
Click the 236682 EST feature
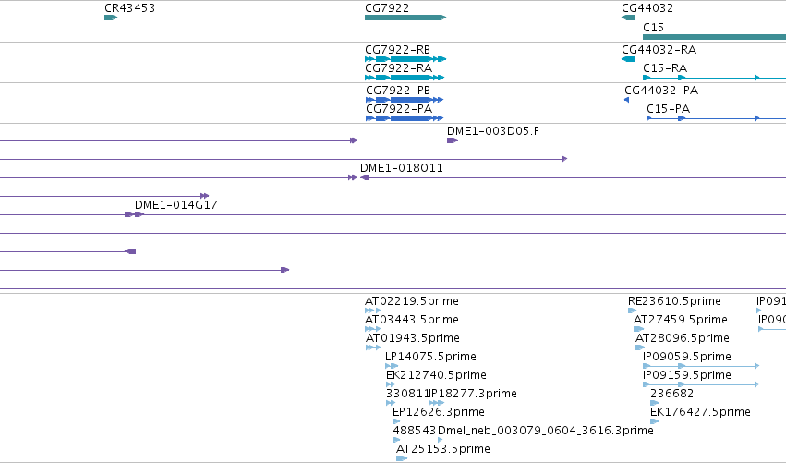click(x=654, y=403)
